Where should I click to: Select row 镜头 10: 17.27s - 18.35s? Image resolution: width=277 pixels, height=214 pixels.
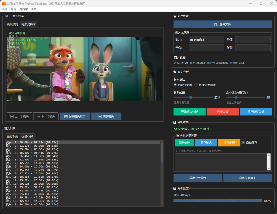[83, 173]
